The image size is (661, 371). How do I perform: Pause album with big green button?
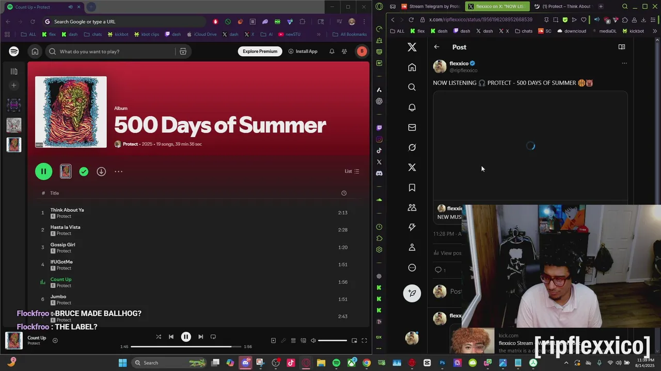coord(44,172)
